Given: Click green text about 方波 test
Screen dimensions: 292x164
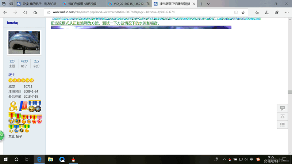Looking at the screenshot, I should point(105,23).
